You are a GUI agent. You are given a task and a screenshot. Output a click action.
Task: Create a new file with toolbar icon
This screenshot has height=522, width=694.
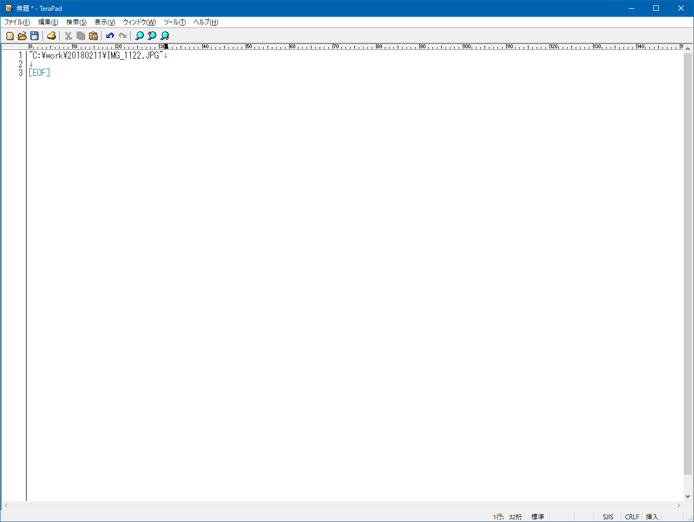(10, 36)
